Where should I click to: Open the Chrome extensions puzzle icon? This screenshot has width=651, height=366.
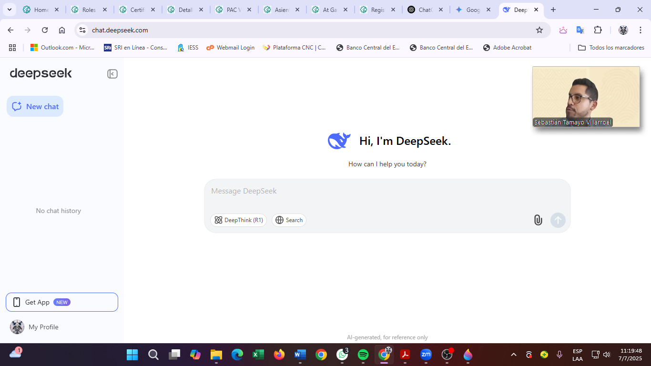[598, 30]
